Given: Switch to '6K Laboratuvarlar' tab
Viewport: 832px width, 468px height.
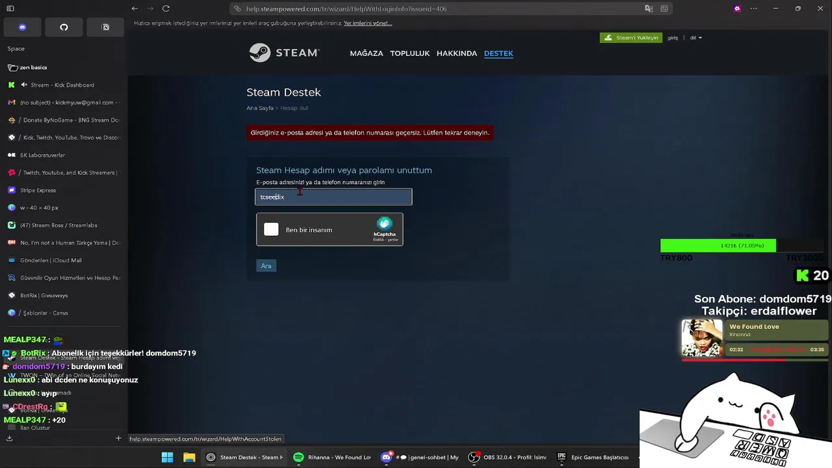Looking at the screenshot, I should point(64,155).
